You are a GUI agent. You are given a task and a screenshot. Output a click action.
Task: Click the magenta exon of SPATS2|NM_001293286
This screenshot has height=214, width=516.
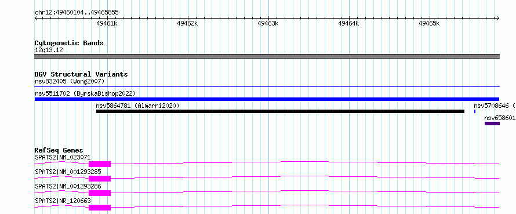[100, 193]
